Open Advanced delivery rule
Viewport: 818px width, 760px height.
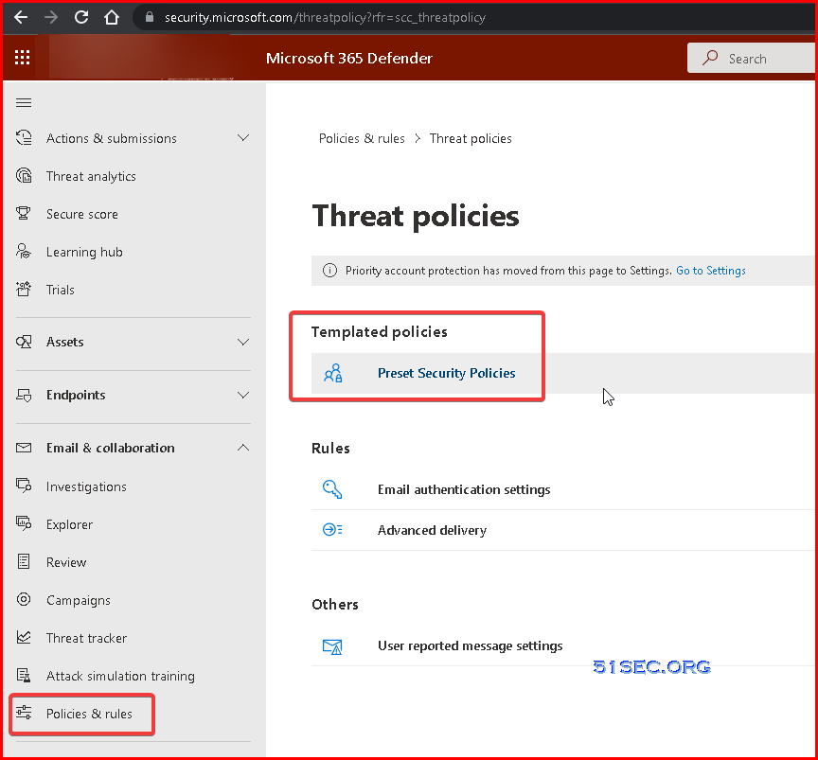432,530
